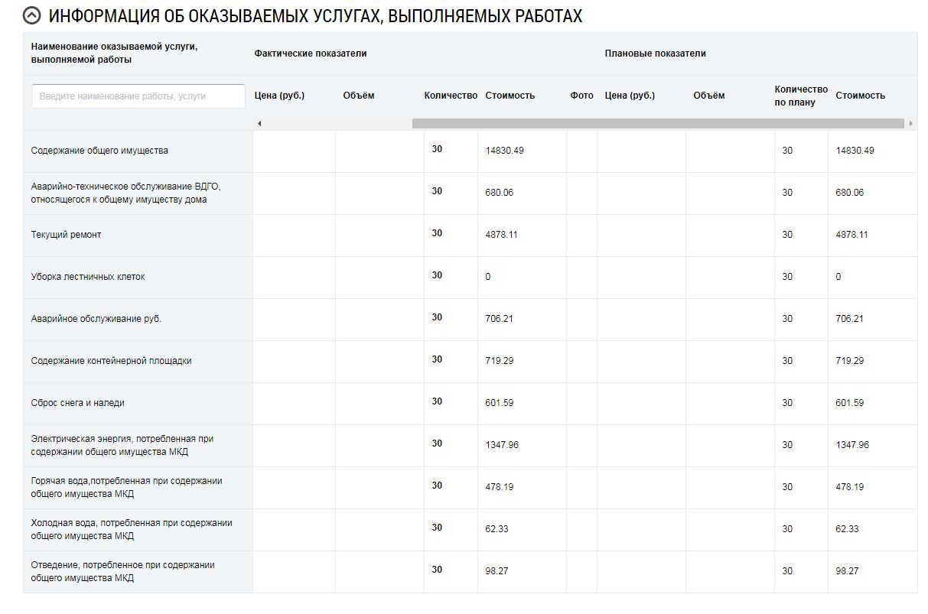This screenshot has height=614, width=928.
Task: Click left arrow of horizontal scrollbar
Action: [x=259, y=123]
